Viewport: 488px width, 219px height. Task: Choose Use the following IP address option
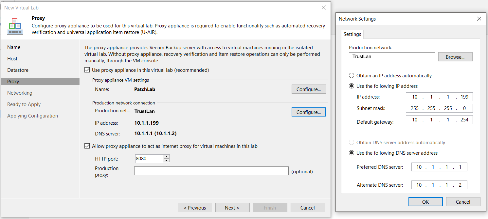coord(352,86)
